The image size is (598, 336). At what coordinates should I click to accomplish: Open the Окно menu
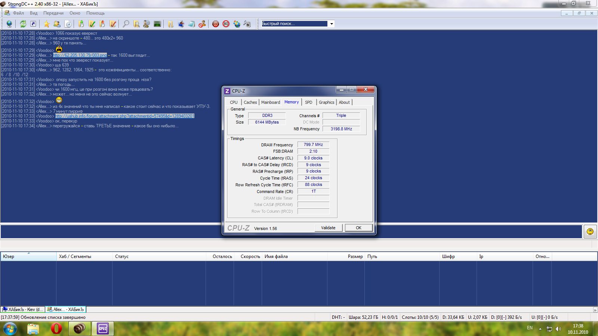[75, 13]
